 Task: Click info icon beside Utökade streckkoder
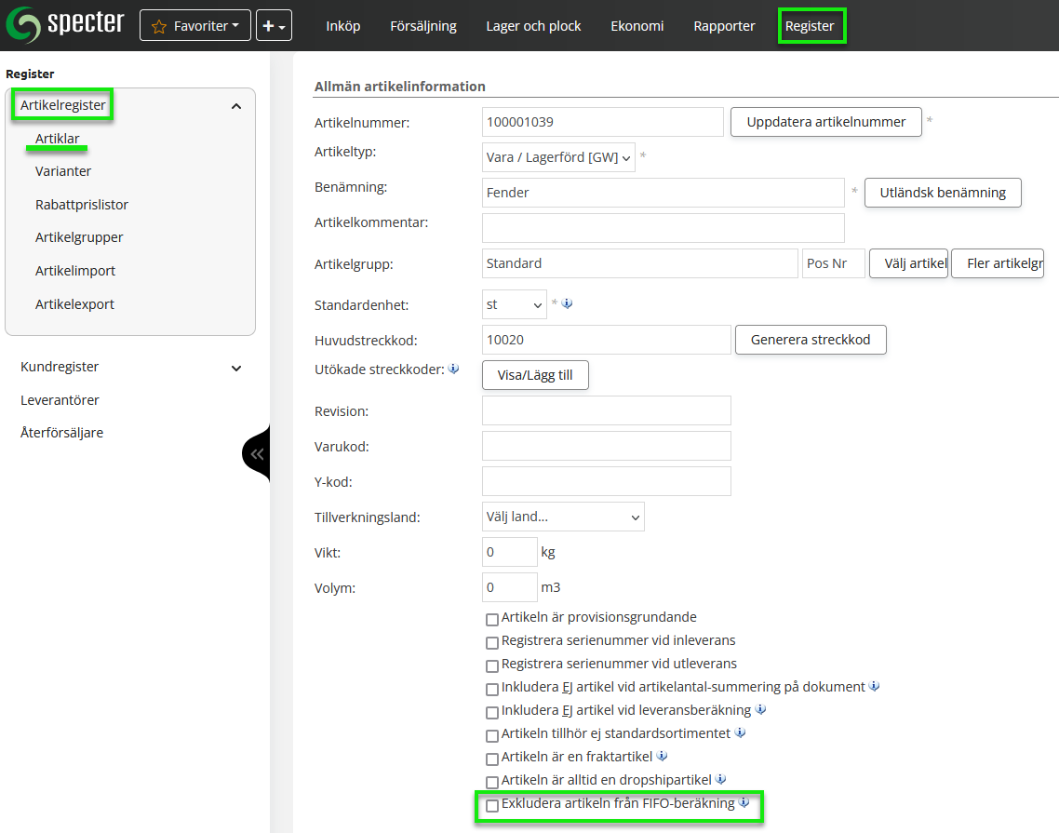[x=454, y=369]
